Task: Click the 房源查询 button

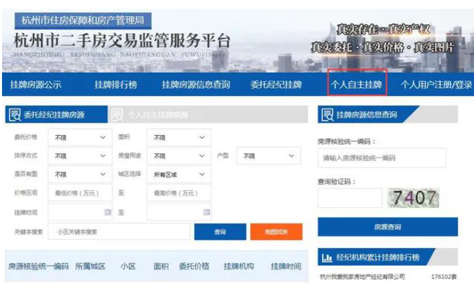Action: (x=388, y=227)
